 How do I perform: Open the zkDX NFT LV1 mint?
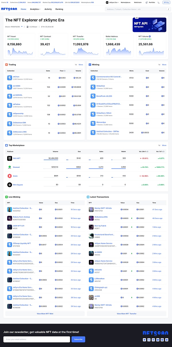tap(19, 226)
